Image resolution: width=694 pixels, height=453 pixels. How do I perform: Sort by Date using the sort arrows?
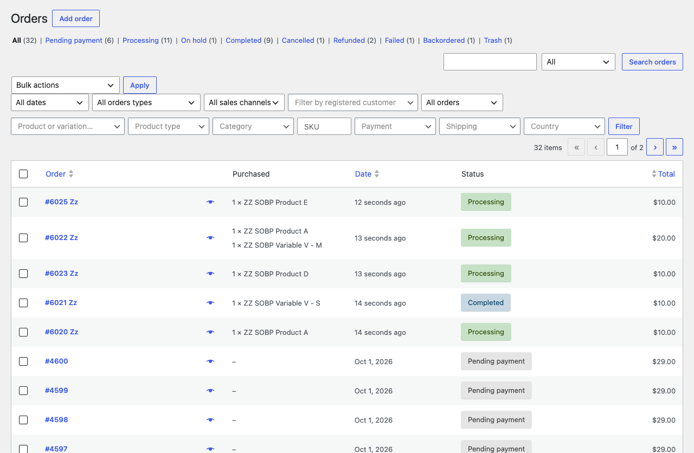377,174
